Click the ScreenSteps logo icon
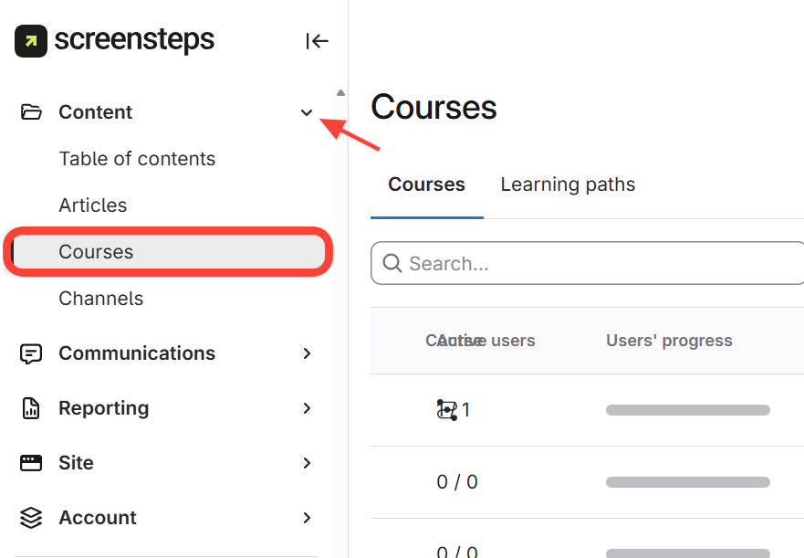 pyautogui.click(x=31, y=41)
